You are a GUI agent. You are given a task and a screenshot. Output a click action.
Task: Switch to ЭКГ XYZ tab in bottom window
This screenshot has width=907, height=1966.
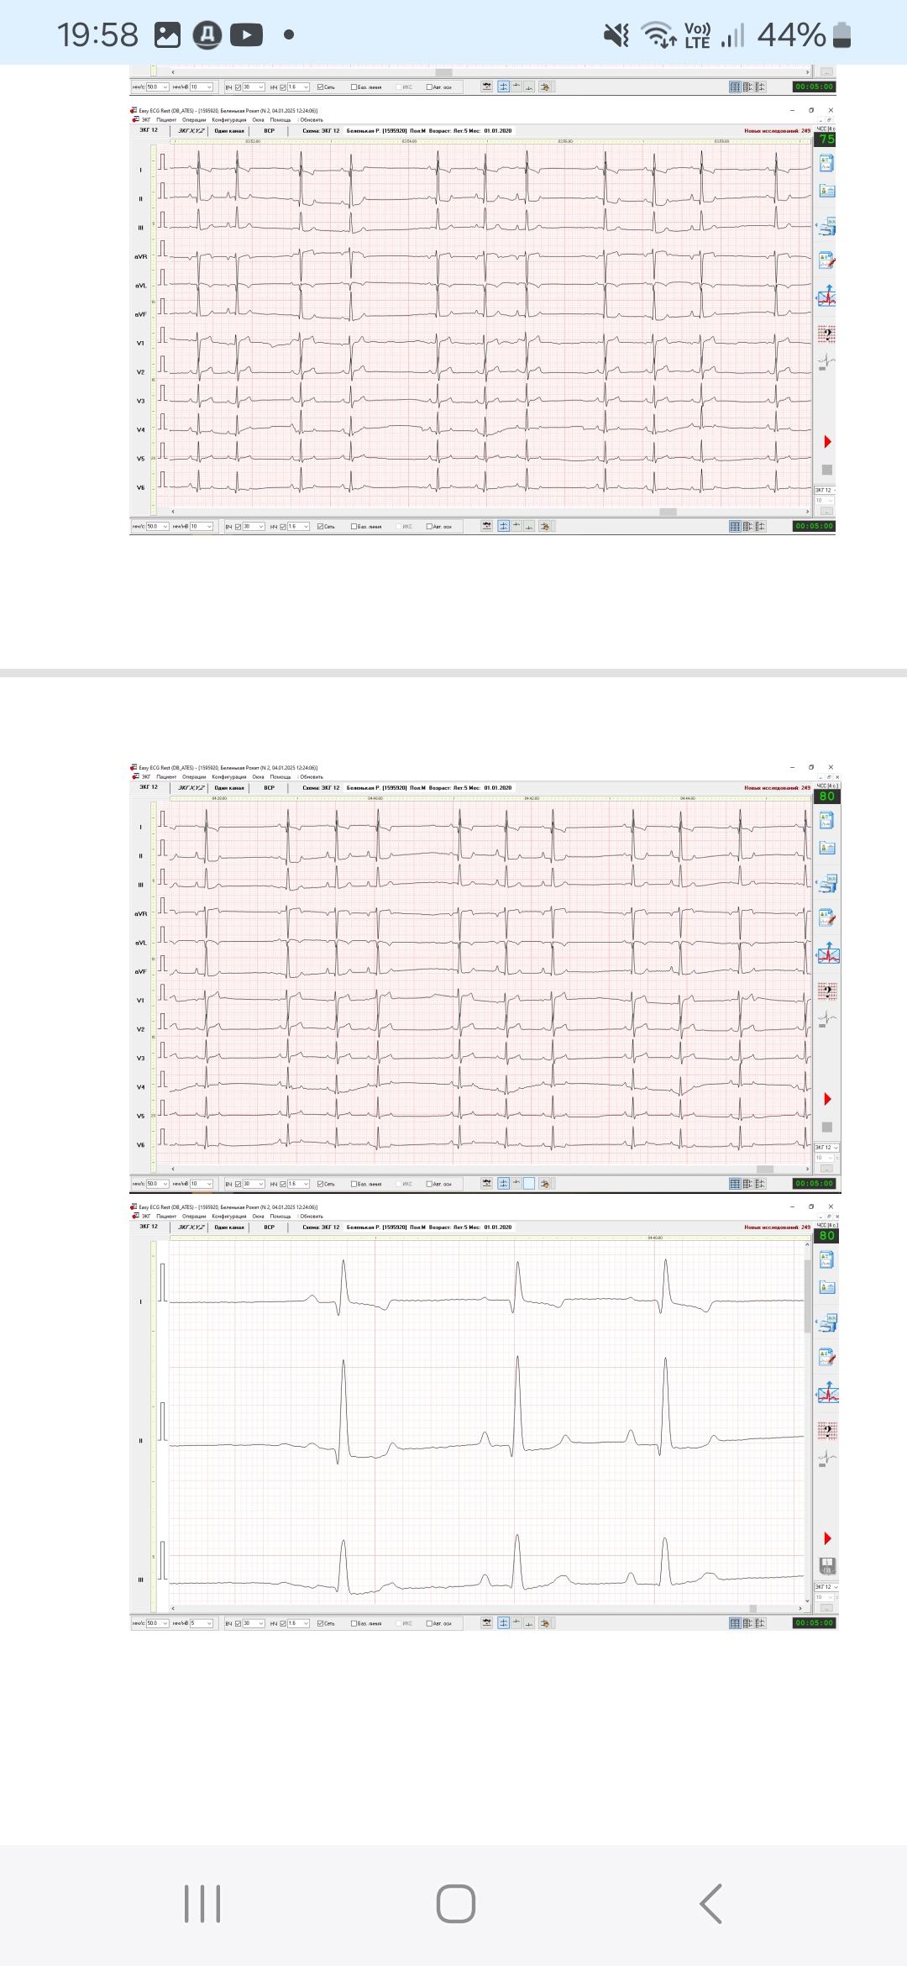coord(191,1227)
